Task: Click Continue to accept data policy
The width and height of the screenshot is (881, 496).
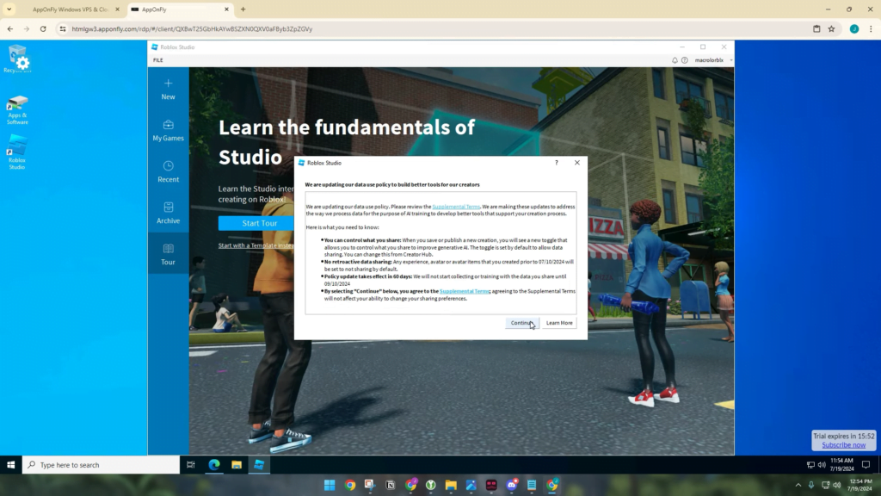Action: (522, 323)
